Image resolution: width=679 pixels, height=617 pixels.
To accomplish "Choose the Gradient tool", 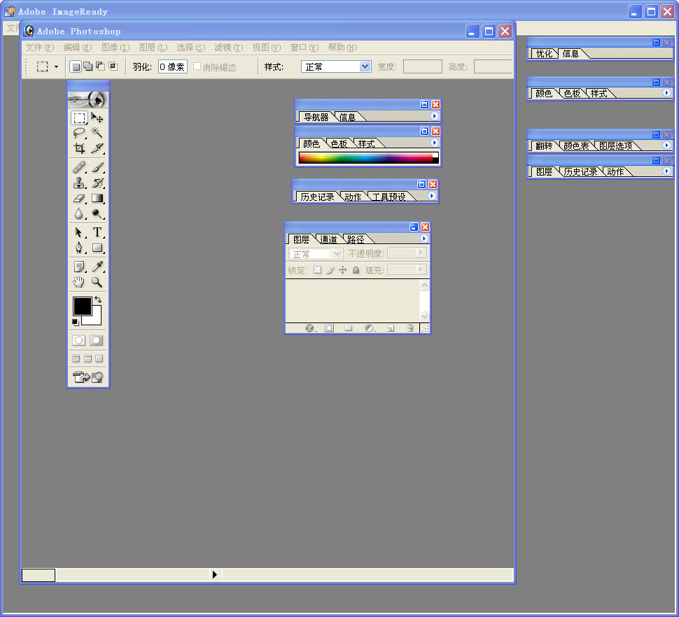I will (x=97, y=199).
